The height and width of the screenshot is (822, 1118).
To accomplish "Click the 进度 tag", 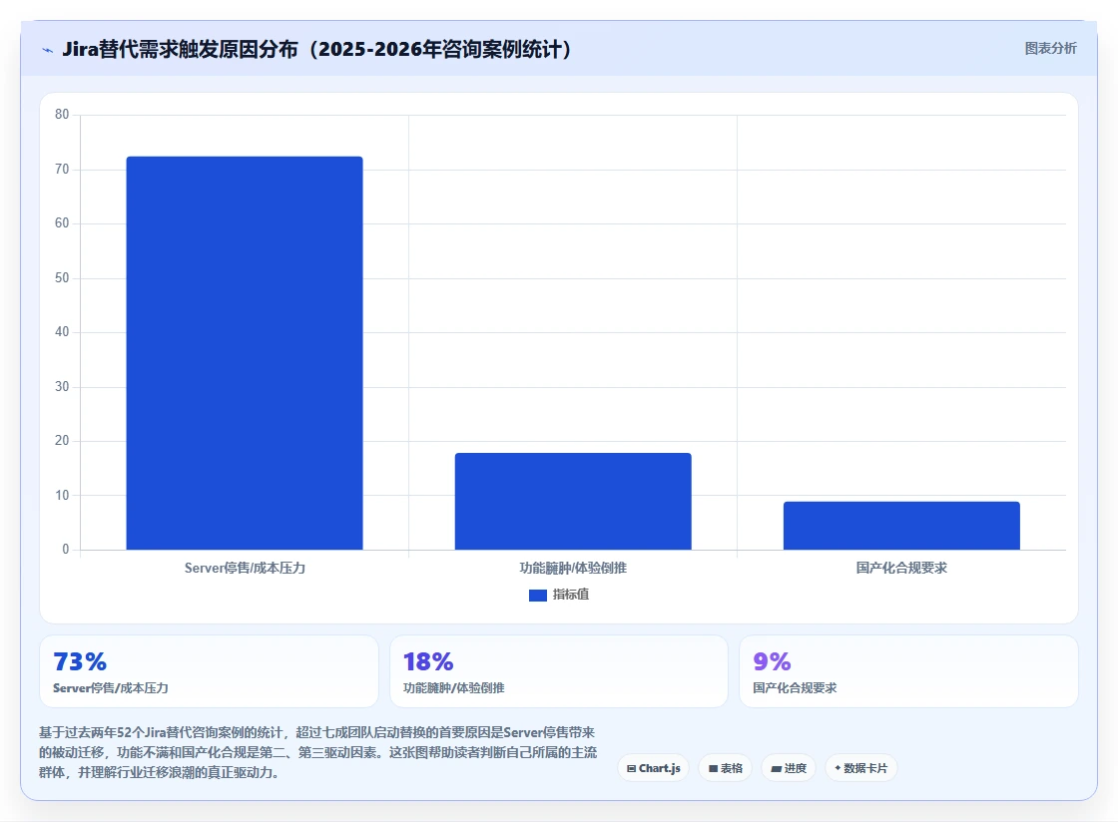I will pyautogui.click(x=789, y=768).
